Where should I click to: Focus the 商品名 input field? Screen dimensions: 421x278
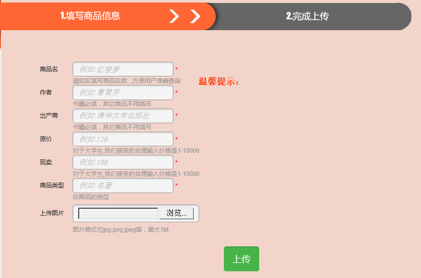(123, 69)
